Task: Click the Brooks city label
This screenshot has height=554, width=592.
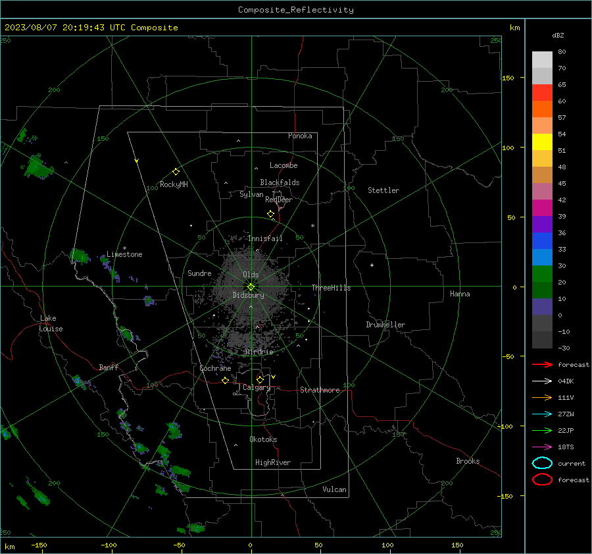Action: [x=468, y=461]
